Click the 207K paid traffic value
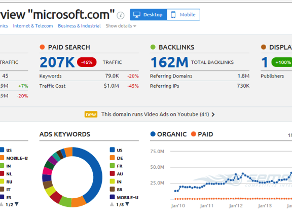 [57, 62]
